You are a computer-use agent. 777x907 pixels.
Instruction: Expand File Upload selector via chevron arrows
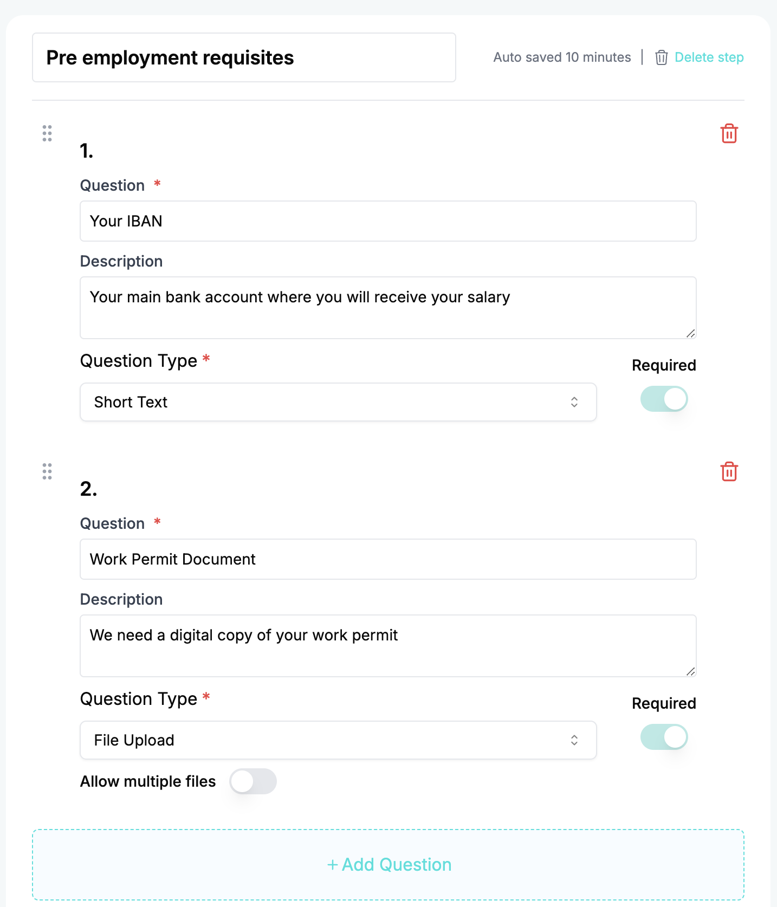[x=574, y=740]
